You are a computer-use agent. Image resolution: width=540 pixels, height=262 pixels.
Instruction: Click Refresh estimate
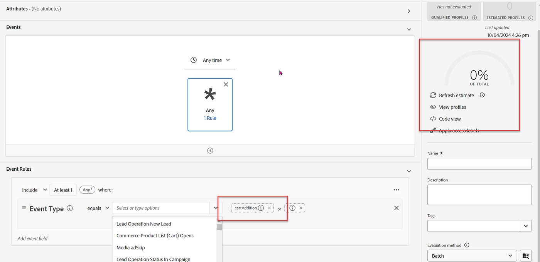pos(452,95)
